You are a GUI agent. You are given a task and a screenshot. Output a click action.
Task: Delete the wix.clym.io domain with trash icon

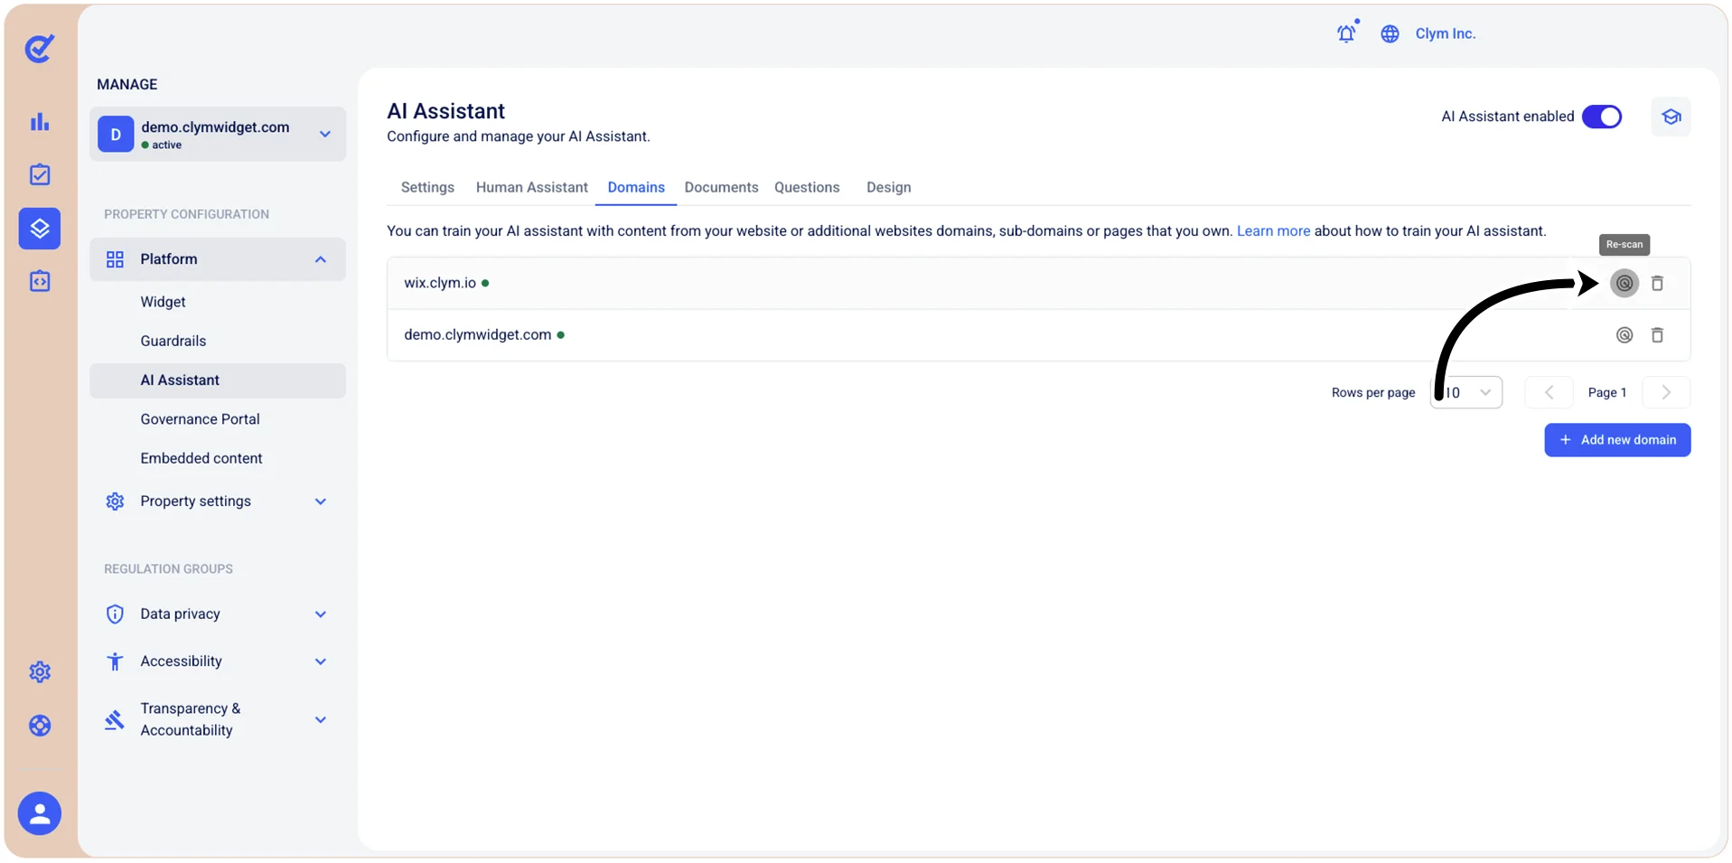point(1657,283)
